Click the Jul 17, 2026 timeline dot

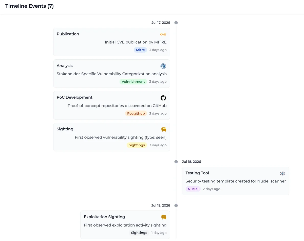tap(176, 23)
